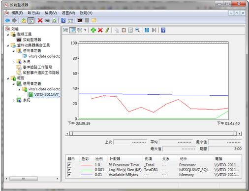Click the red X Delete counter icon
The height and width of the screenshot is (191, 249).
[100, 30]
